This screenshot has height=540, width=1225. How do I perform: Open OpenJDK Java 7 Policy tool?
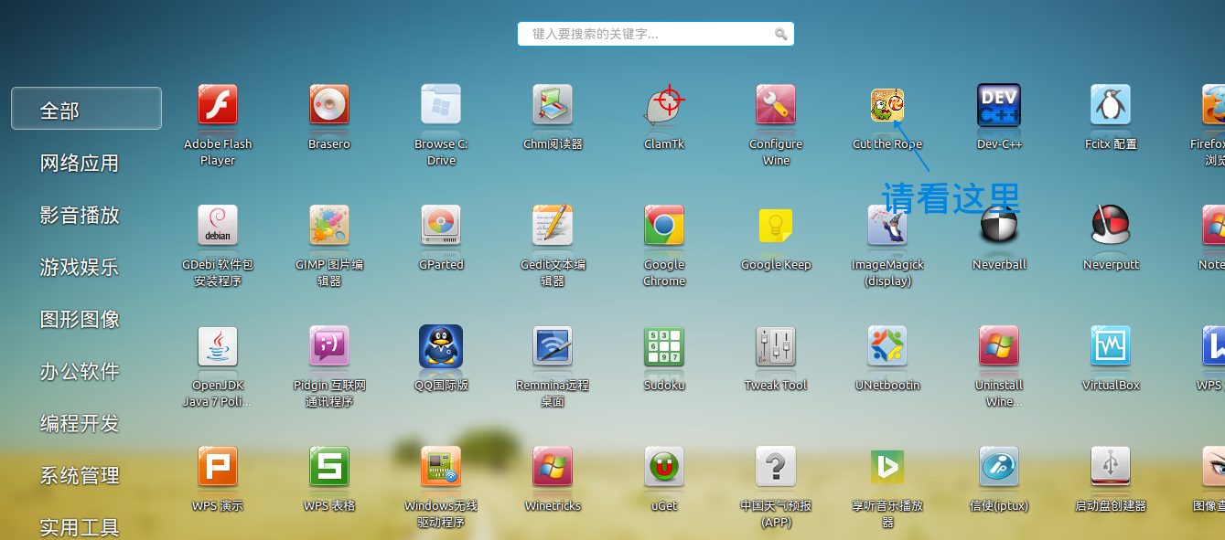tap(218, 345)
